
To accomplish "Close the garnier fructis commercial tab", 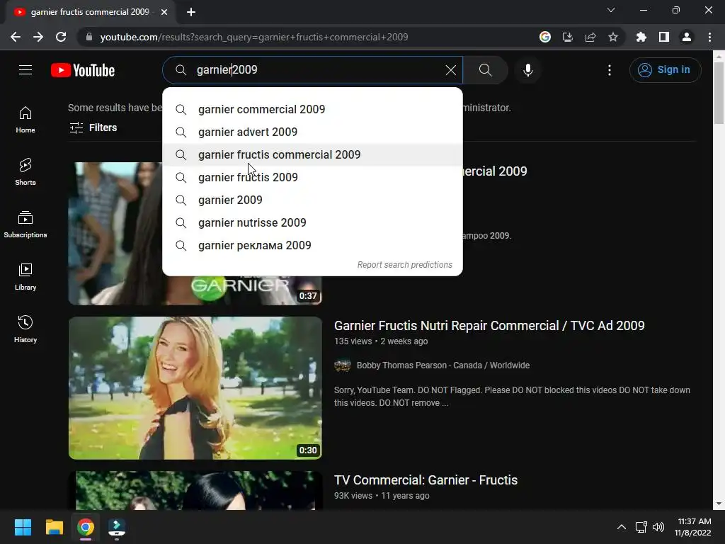I will 164,12.
